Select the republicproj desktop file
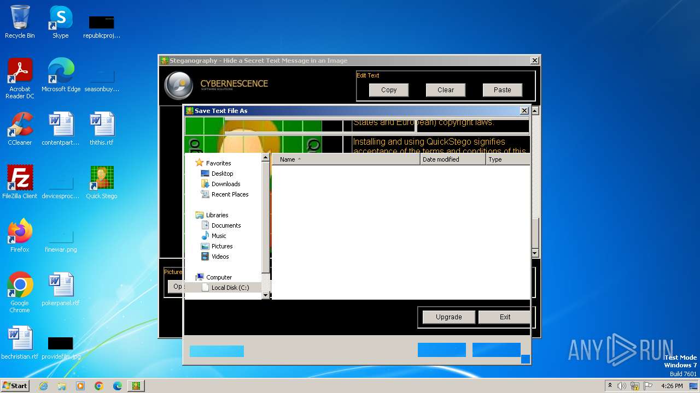Screen dimensions: 700x393 [x=102, y=26]
